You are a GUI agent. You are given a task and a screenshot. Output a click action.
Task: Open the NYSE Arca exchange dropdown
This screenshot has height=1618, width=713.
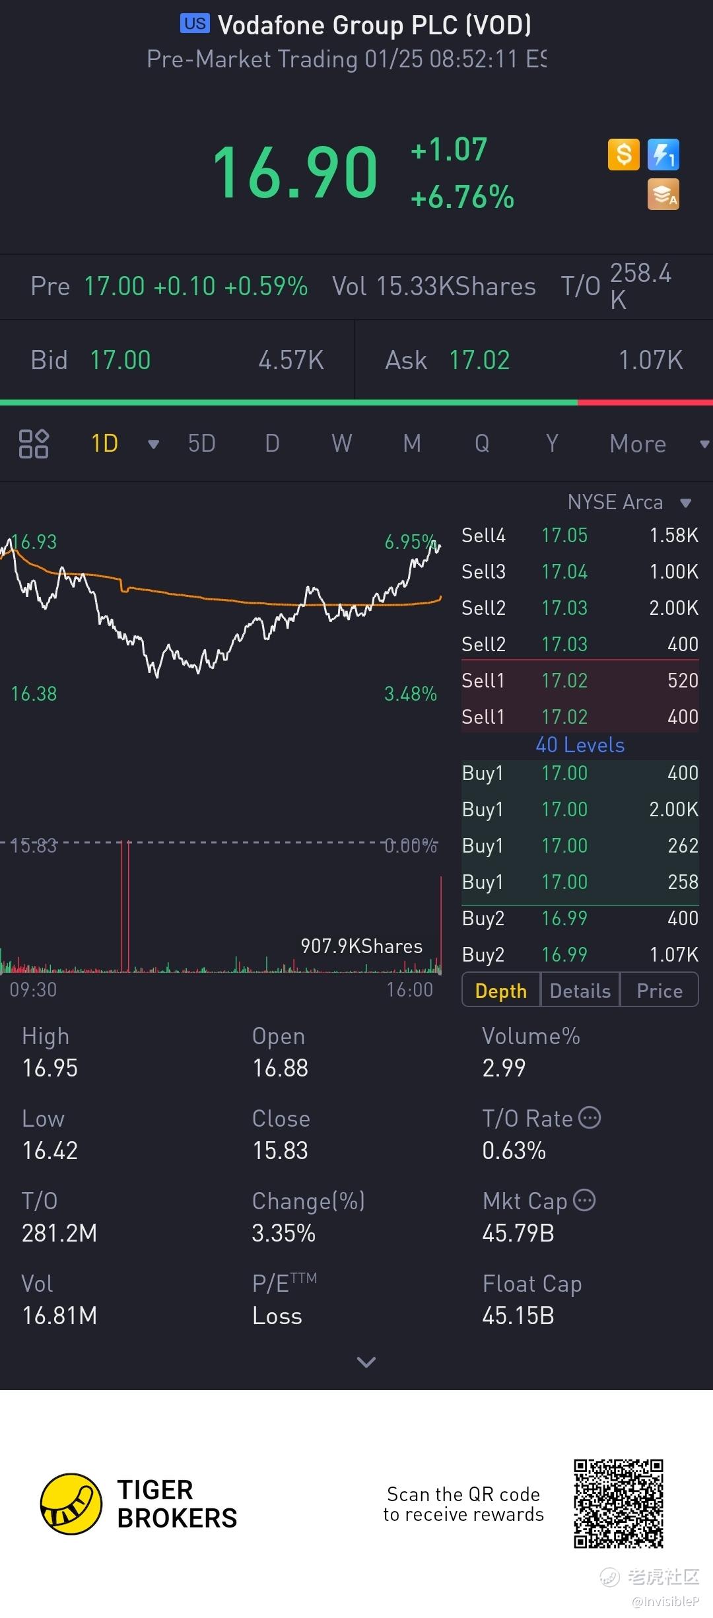630,503
